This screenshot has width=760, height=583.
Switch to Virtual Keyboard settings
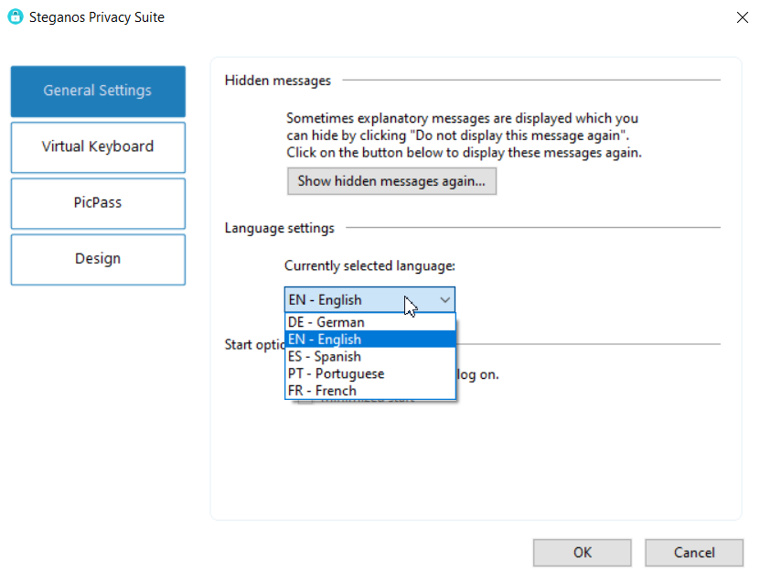98,147
